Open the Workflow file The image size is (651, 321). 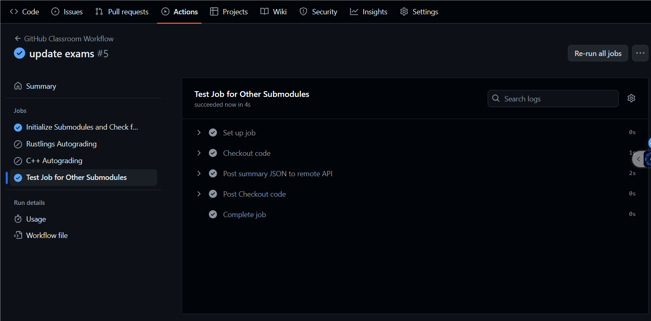(x=84, y=236)
